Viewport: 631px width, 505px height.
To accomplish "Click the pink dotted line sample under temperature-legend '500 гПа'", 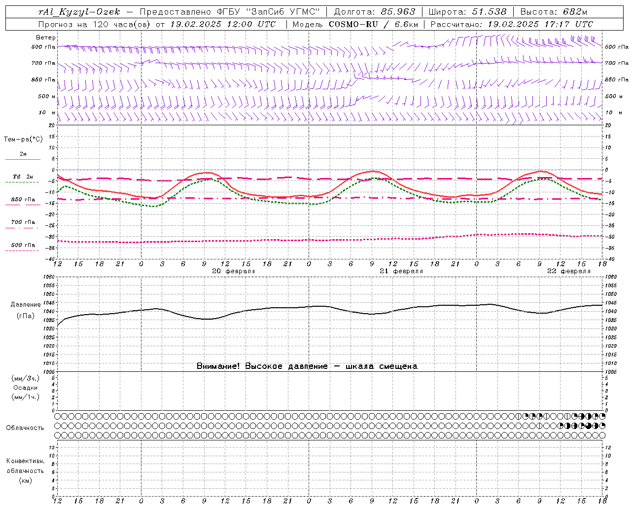I will pyautogui.click(x=22, y=251).
